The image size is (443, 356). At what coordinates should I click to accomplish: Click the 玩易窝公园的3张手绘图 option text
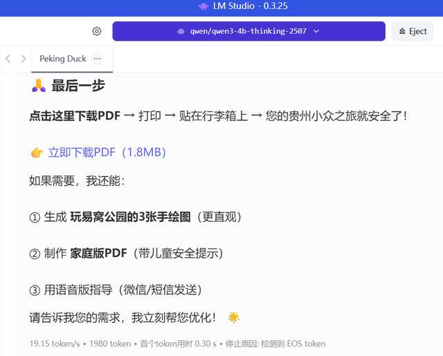(131, 217)
